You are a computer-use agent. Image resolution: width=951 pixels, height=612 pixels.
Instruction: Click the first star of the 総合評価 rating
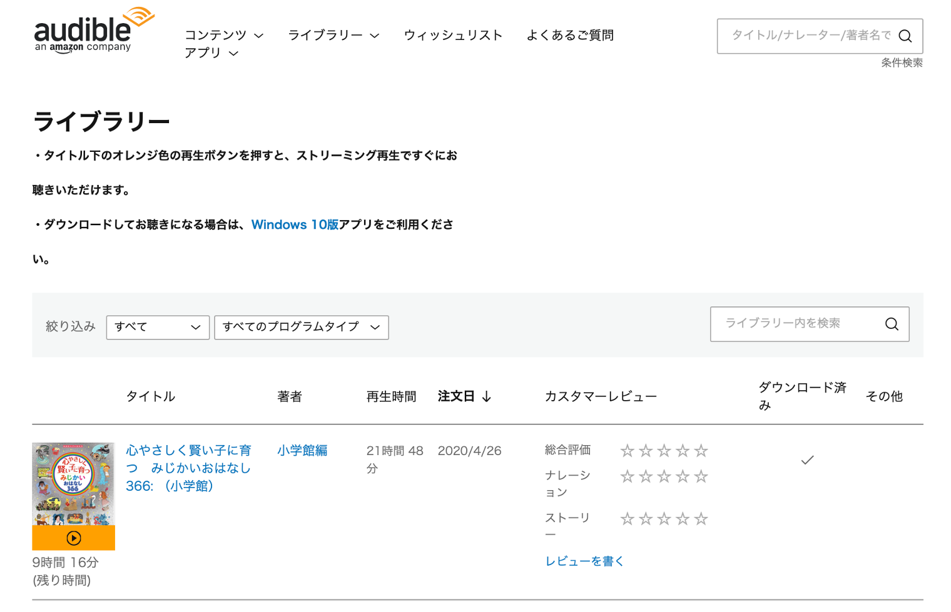tap(627, 449)
